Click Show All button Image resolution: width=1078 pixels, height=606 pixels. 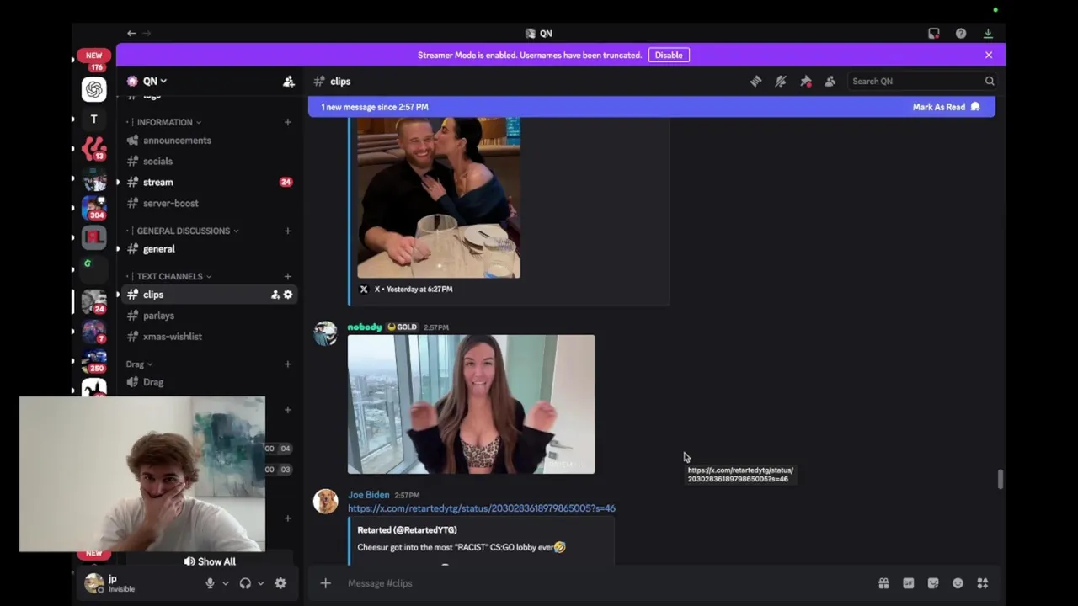click(x=210, y=561)
